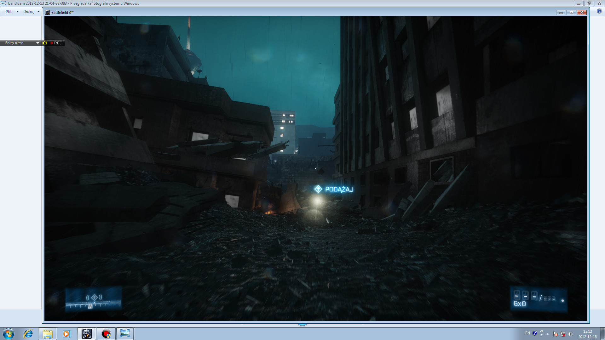Click the PODĄŻAJ objective label
Image resolution: width=605 pixels, height=340 pixels.
(339, 190)
